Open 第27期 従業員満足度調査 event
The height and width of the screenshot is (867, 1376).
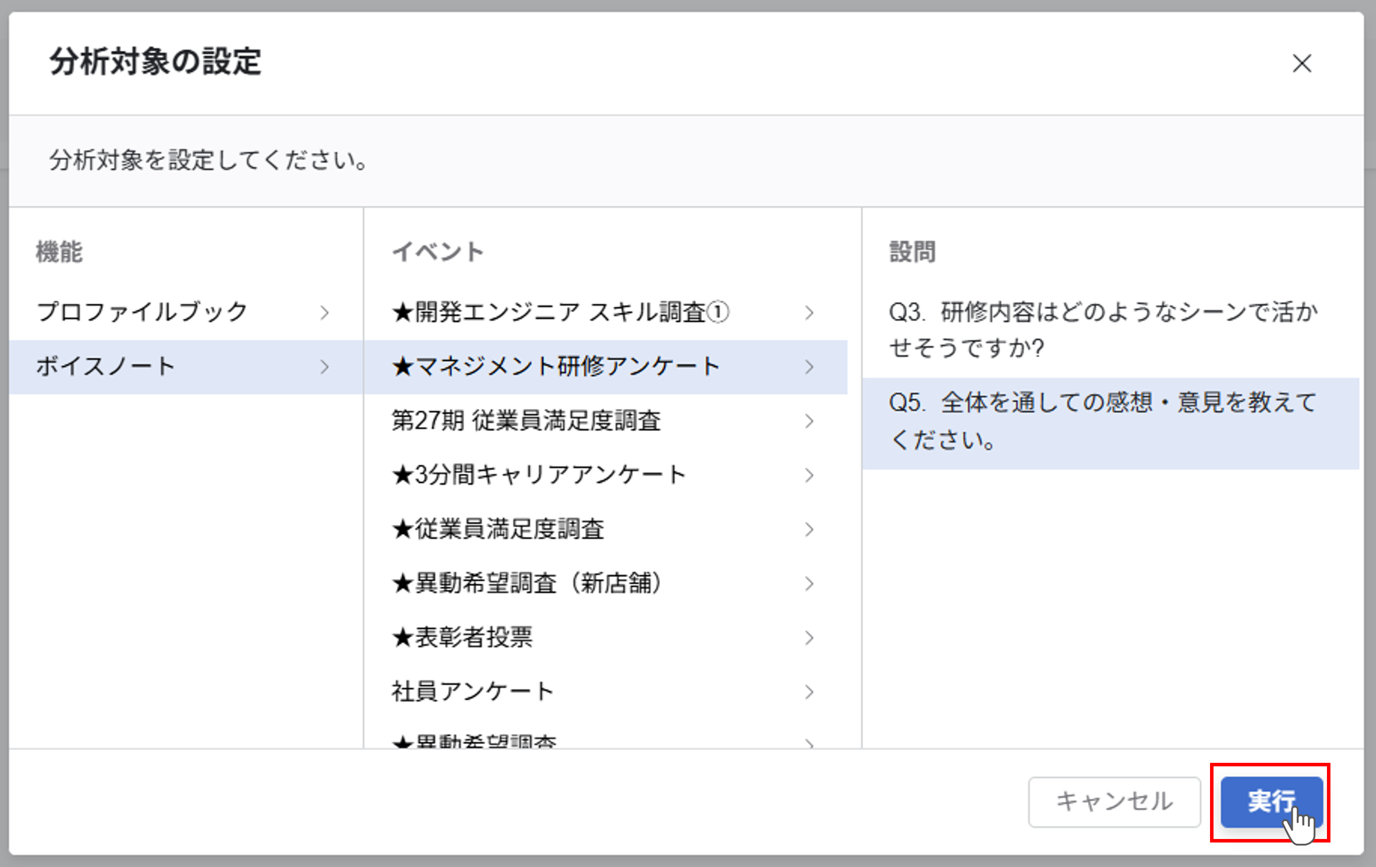click(x=526, y=421)
